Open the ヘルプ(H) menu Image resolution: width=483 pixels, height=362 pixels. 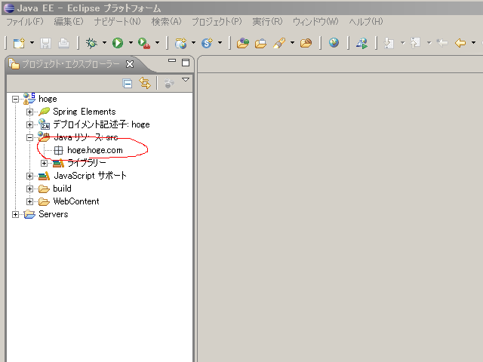pos(366,22)
